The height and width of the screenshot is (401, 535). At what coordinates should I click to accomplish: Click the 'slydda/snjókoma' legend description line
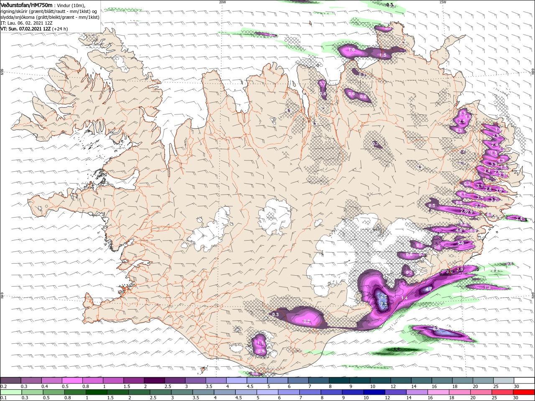pyautogui.click(x=50, y=17)
